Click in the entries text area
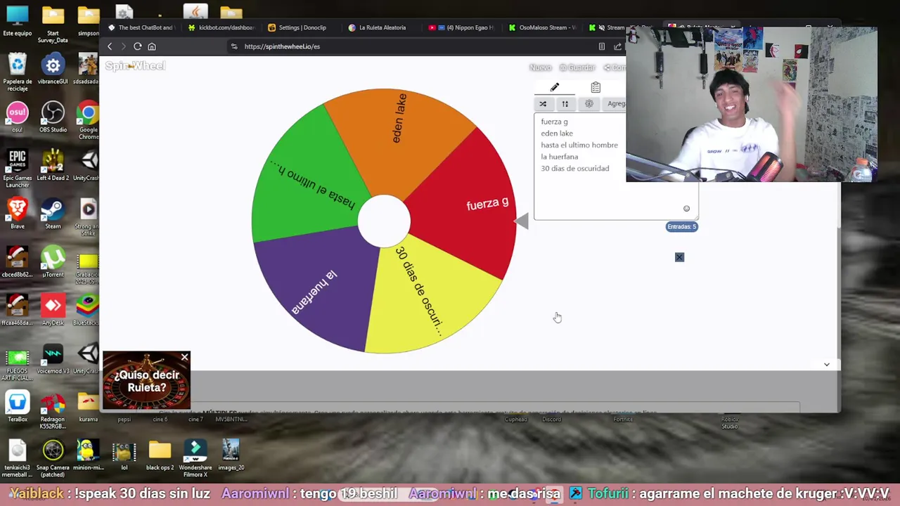This screenshot has height=506, width=900. [x=615, y=167]
